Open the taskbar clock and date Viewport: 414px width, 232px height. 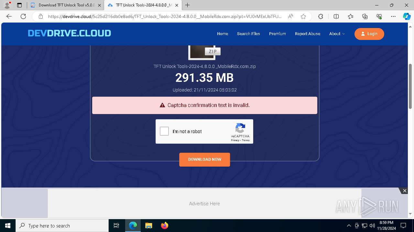(387, 226)
